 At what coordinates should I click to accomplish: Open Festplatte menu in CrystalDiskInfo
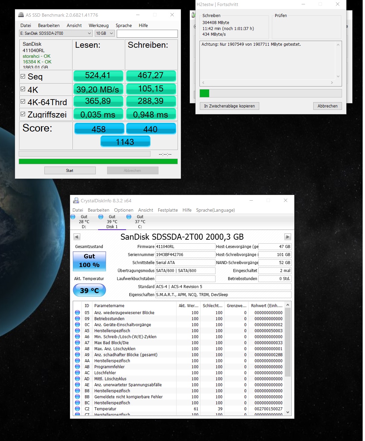[168, 210]
